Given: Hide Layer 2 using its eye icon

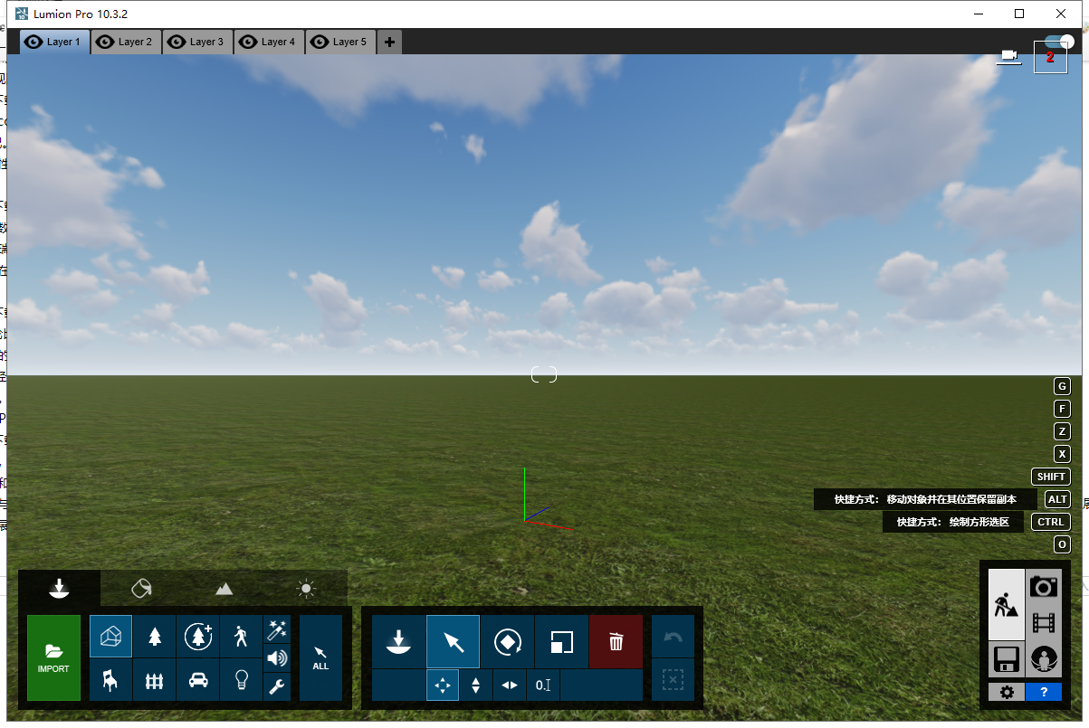Looking at the screenshot, I should pos(105,42).
